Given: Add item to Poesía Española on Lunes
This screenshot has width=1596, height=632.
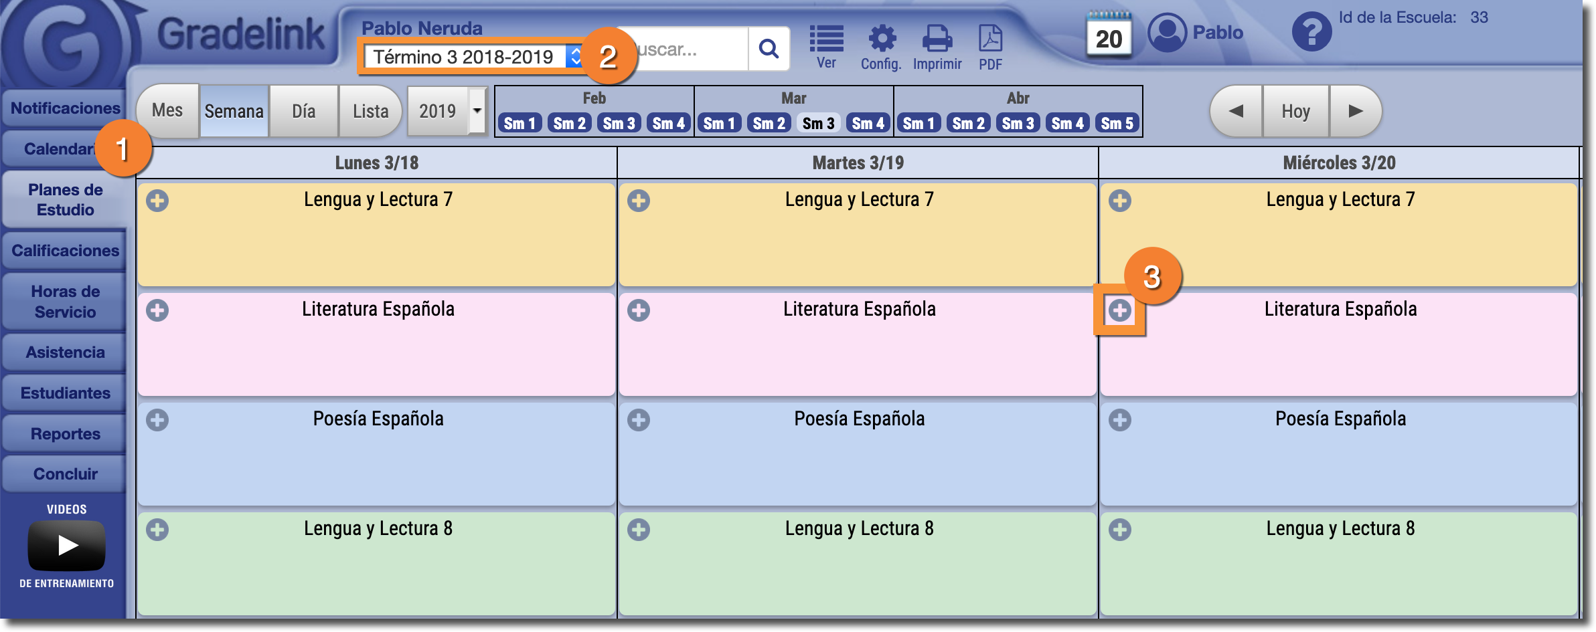Looking at the screenshot, I should (x=157, y=420).
